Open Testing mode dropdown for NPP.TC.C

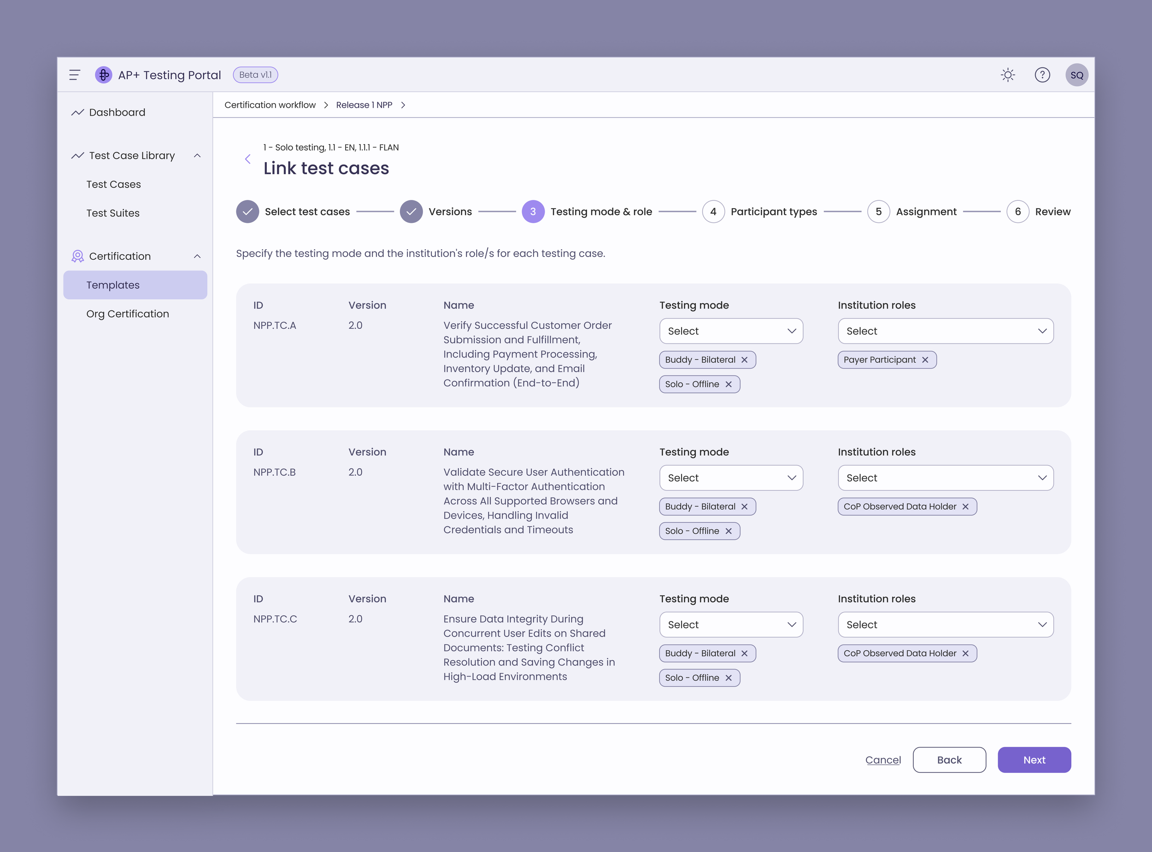731,624
